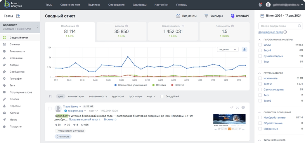Screen dimensions: 305x143
Task: Click Показать полный текст link
Action: pyautogui.click(x=85, y=119)
